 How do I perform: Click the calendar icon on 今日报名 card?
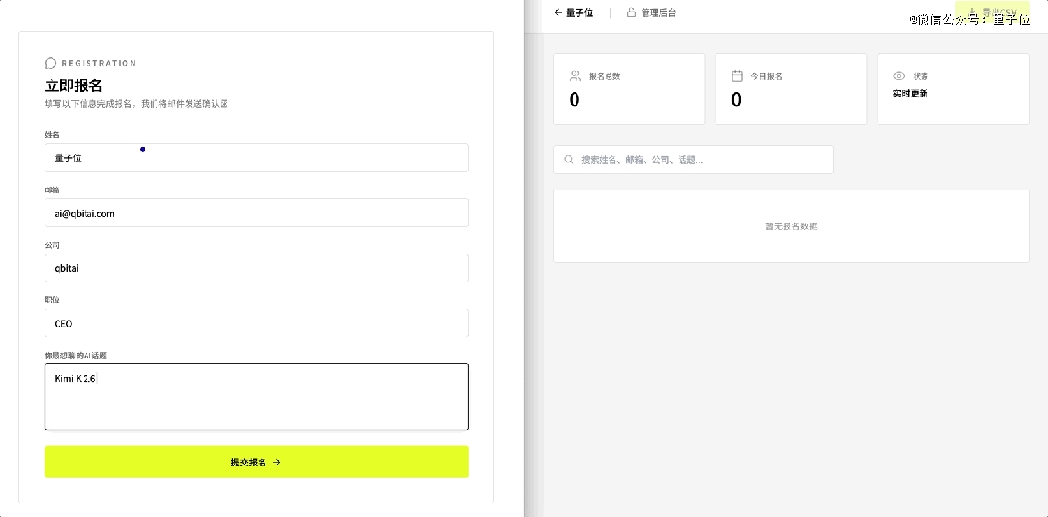click(737, 75)
